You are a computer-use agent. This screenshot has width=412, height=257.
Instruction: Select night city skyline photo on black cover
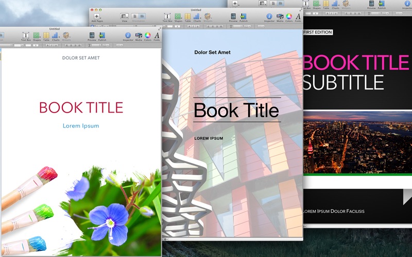[357, 142]
